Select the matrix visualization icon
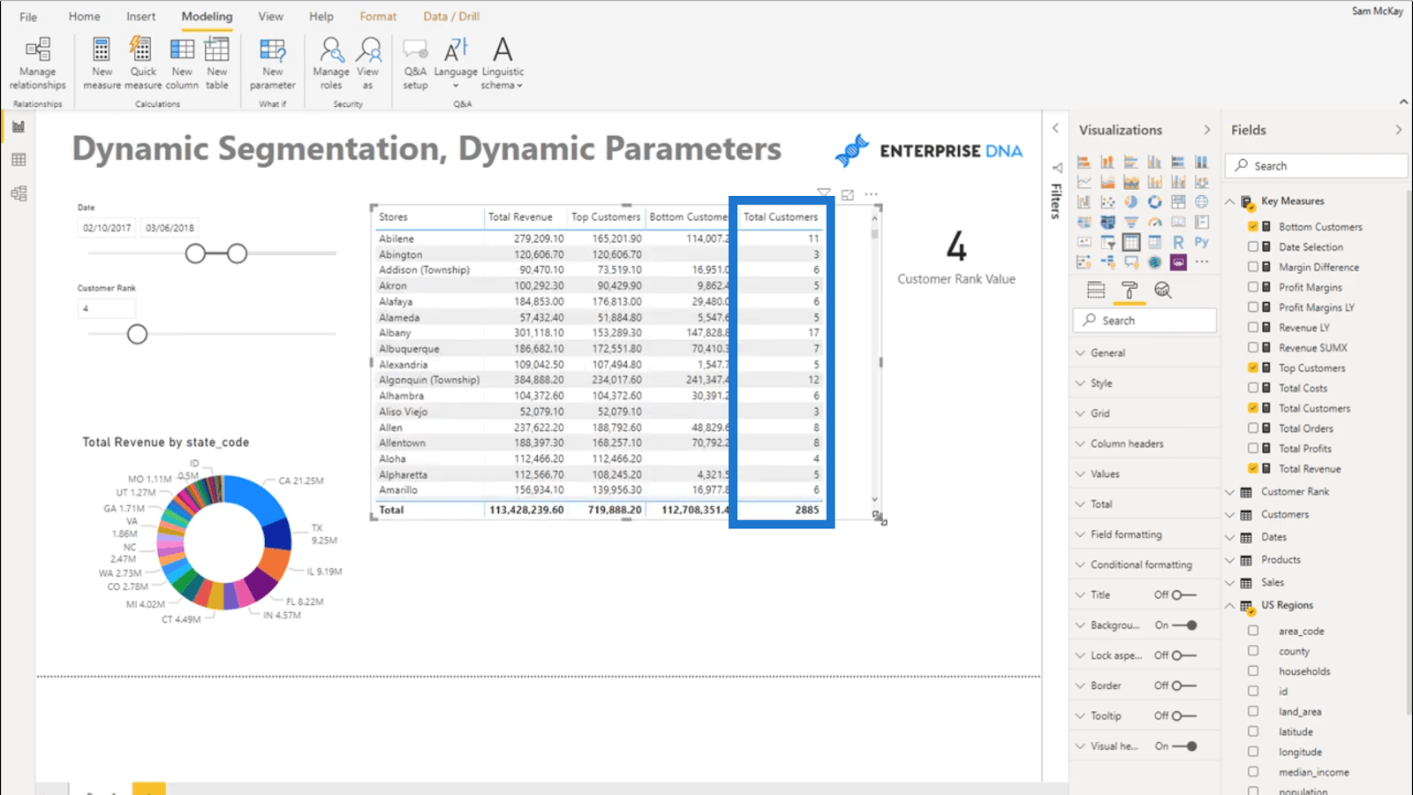 click(x=1154, y=242)
